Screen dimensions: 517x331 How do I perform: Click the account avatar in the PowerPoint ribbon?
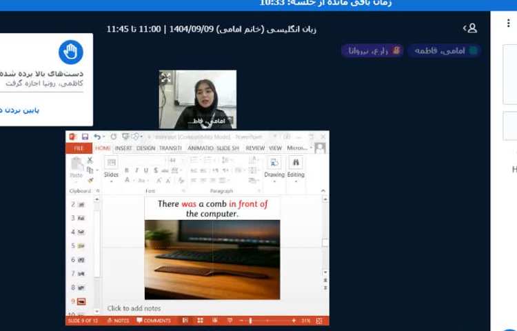click(320, 148)
